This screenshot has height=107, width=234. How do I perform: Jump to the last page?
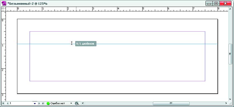tap(43, 103)
